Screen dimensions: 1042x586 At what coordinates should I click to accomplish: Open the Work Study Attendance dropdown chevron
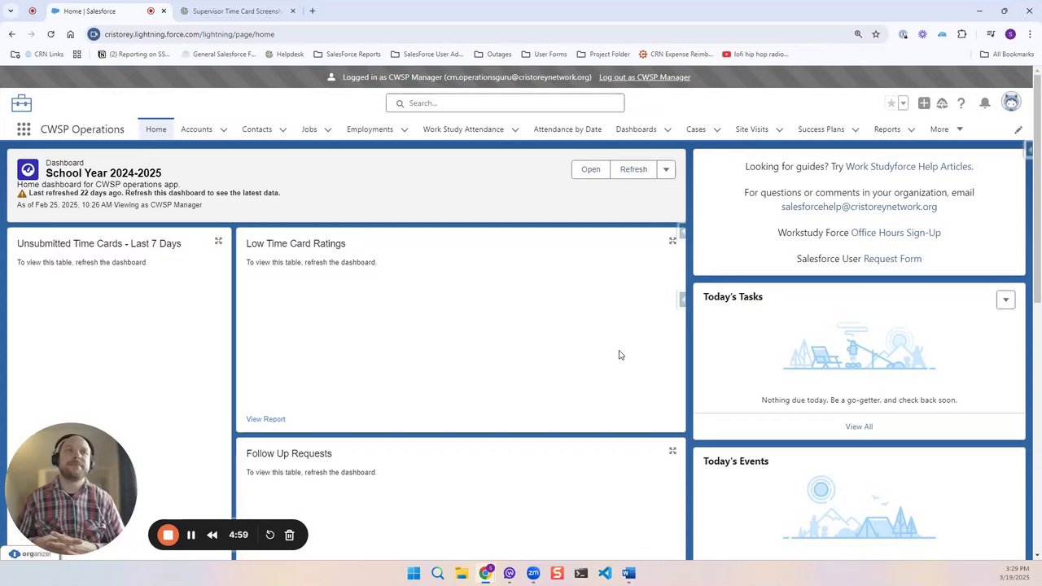pyautogui.click(x=514, y=129)
